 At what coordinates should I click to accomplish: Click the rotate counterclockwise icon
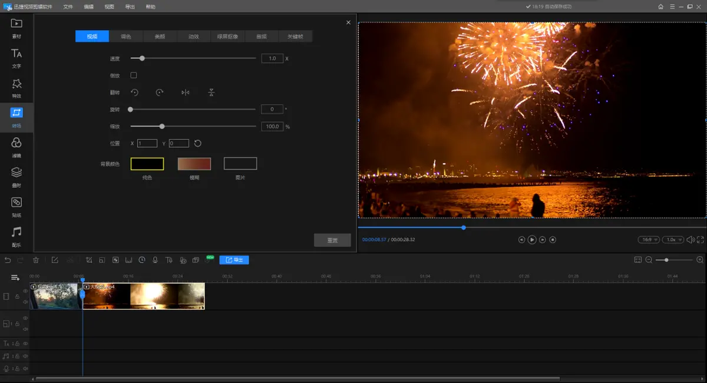click(134, 93)
